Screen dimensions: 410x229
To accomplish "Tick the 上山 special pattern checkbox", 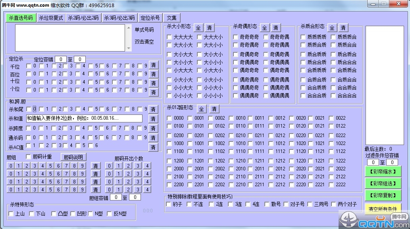I will [11, 214].
